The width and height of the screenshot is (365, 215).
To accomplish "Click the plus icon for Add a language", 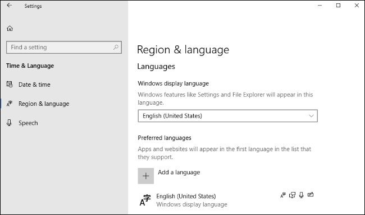I will click(x=146, y=176).
